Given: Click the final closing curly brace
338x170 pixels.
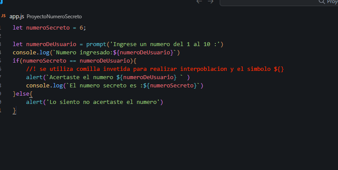Looking at the screenshot, I should pos(14,110).
